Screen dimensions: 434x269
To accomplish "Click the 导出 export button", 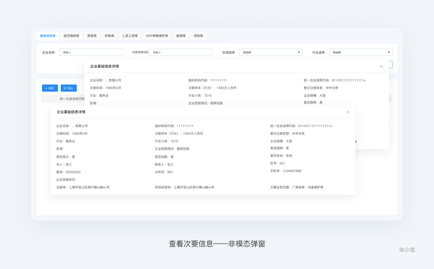I will pos(69,88).
